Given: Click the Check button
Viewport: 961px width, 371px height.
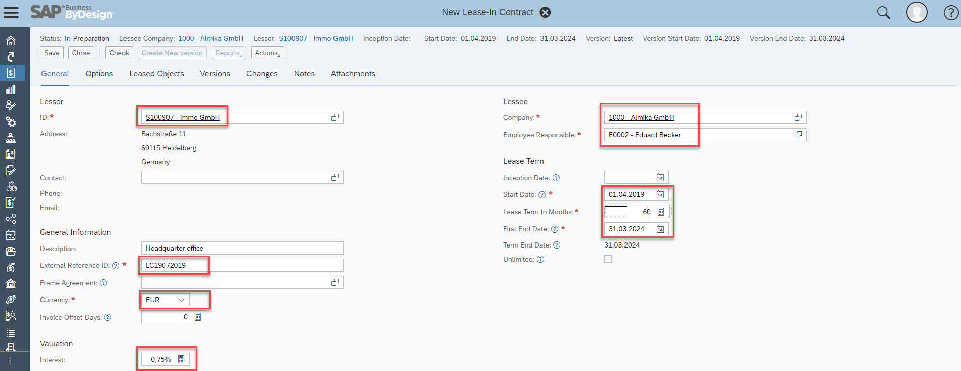Looking at the screenshot, I should coord(119,53).
